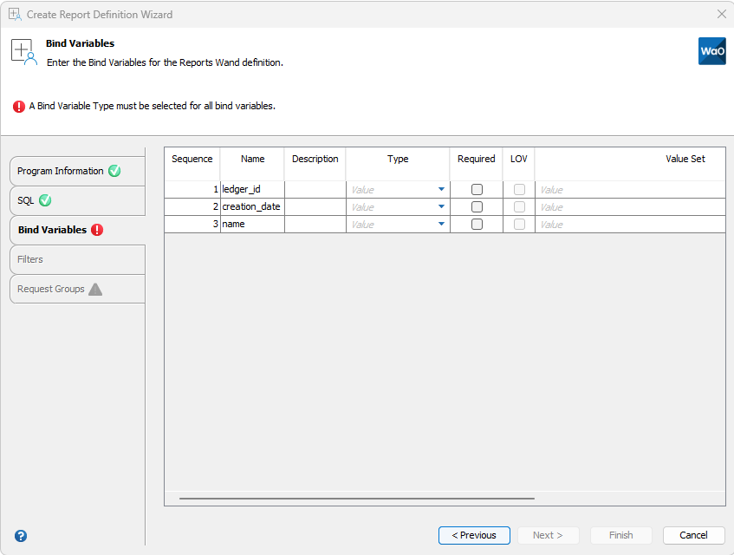Click the red error icon beside the warning message
734x555 pixels.
click(19, 106)
